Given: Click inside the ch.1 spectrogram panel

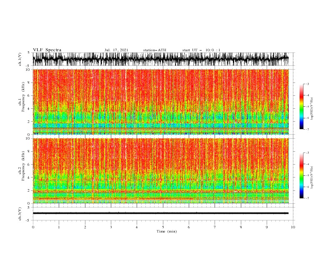Looking at the screenshot, I should [x=160, y=102].
